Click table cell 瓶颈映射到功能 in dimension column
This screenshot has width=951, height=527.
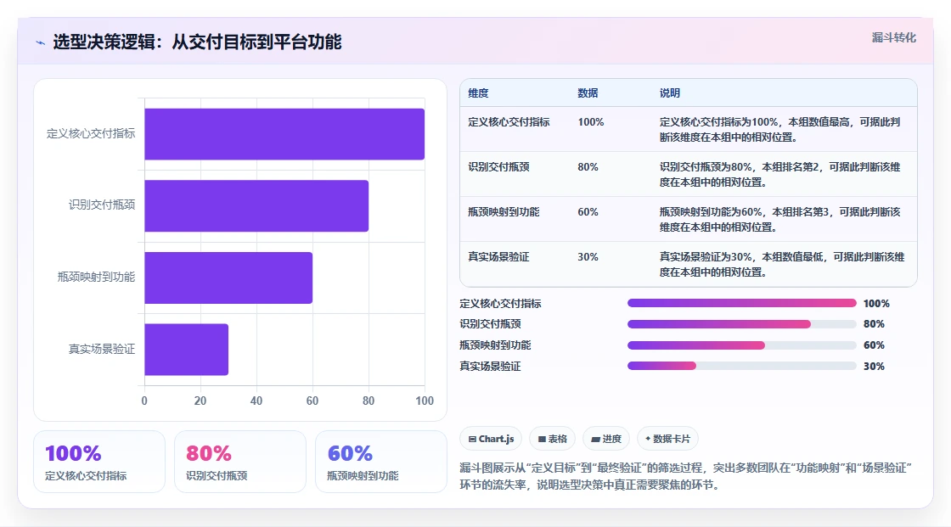[x=504, y=211]
